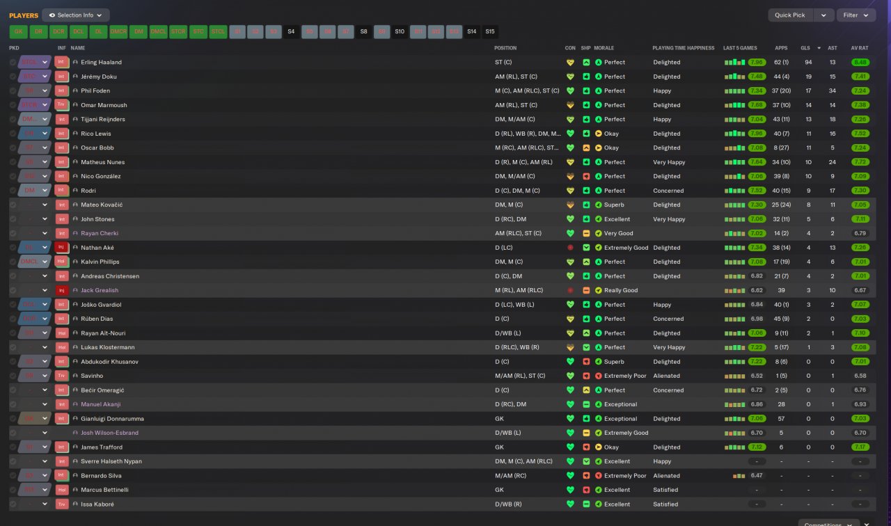Select the S10 substitute slot
This screenshot has width=891, height=526.
[400, 31]
